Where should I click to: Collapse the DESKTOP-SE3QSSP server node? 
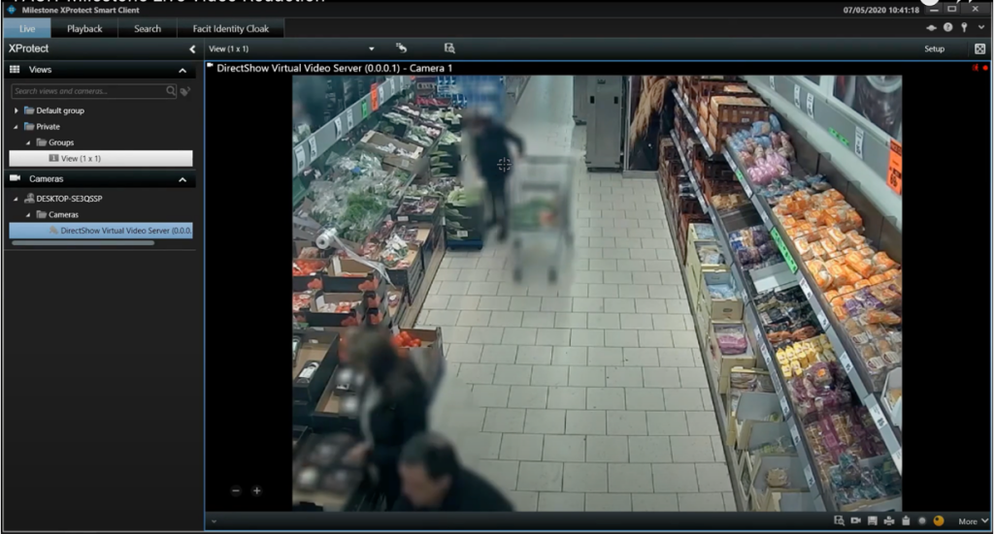[17, 199]
